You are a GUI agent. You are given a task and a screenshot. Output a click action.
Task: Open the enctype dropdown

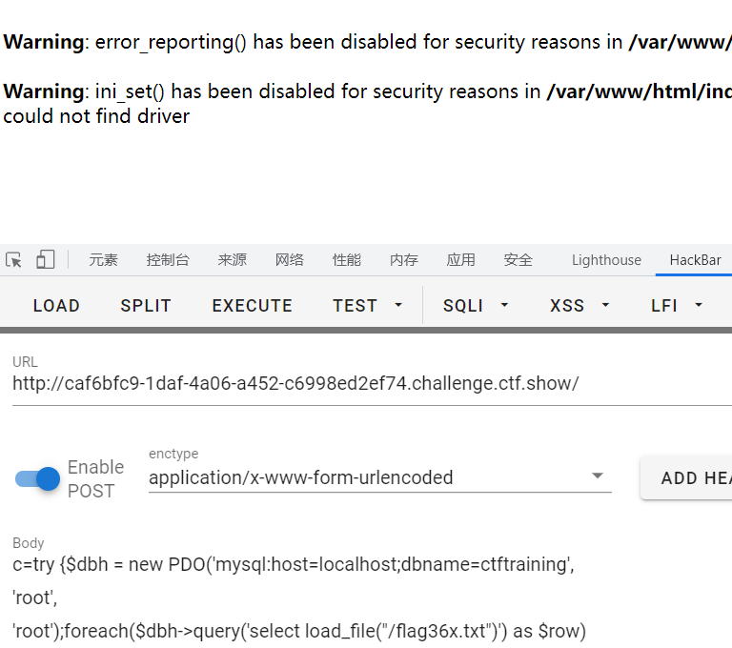[x=379, y=477]
